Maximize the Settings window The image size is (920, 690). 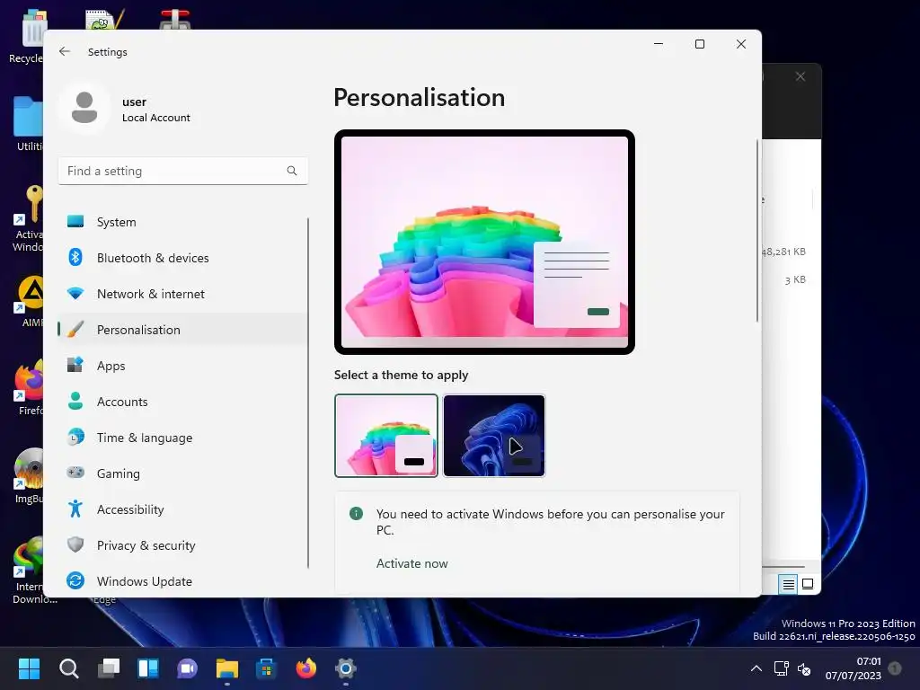point(699,44)
